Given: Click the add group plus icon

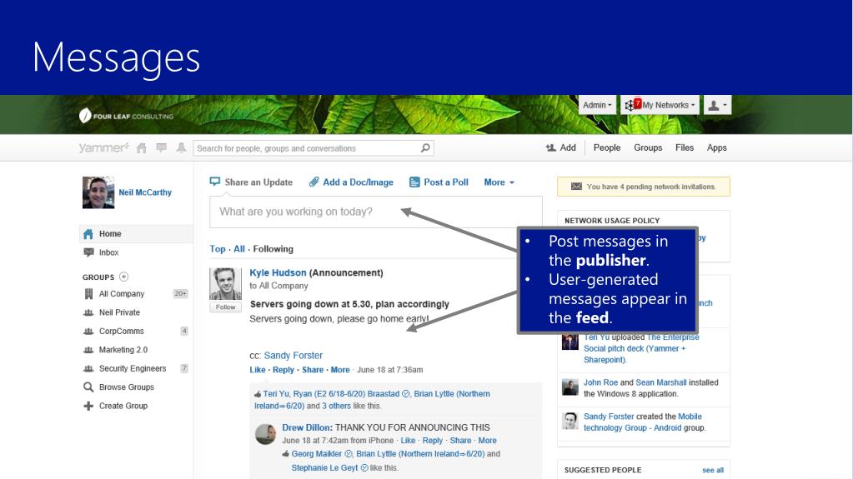Looking at the screenshot, I should (123, 277).
